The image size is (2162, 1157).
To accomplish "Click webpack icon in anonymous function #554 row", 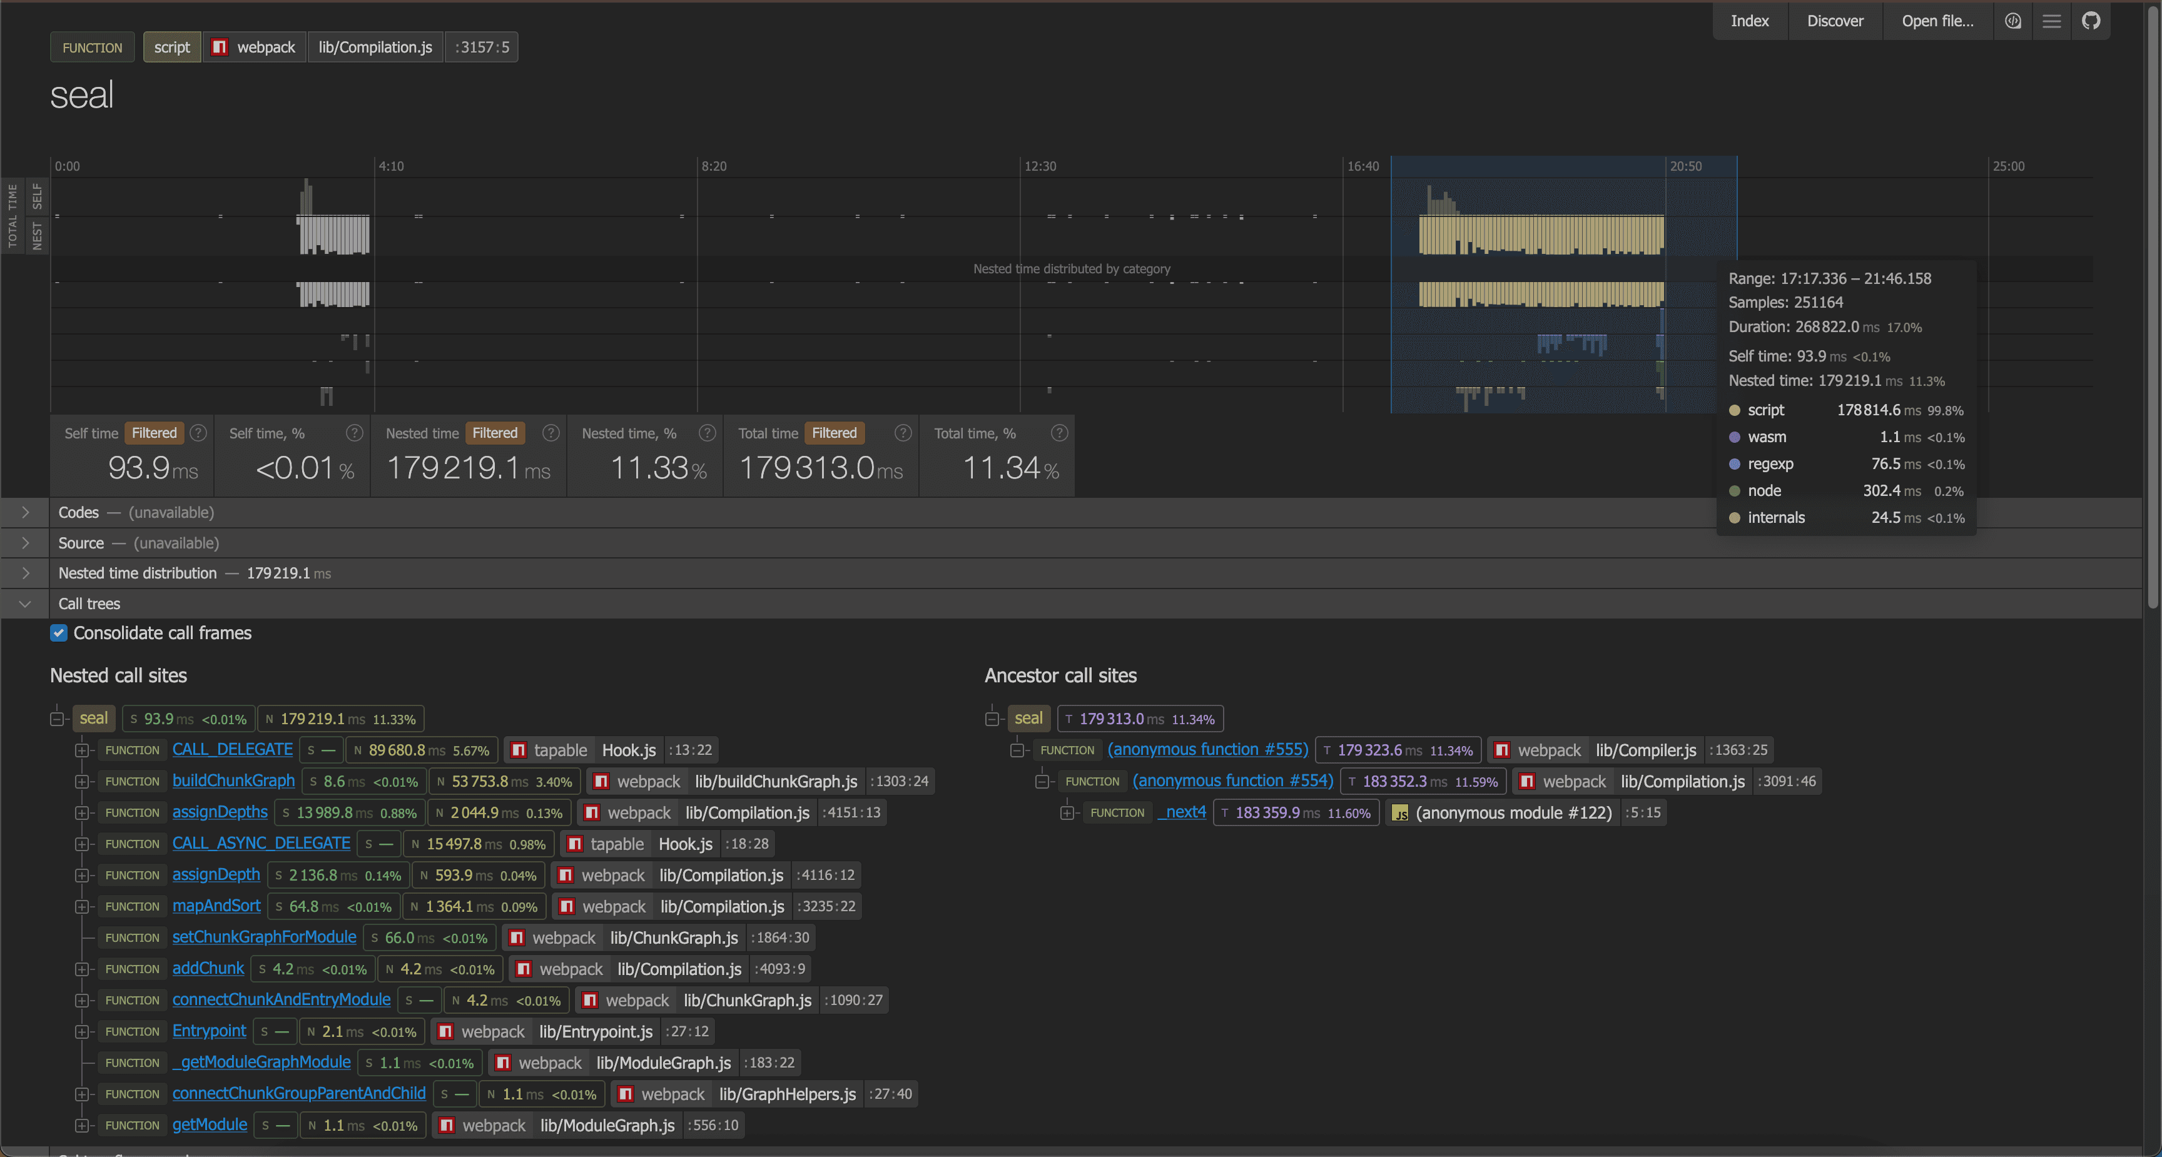I will 1528,782.
